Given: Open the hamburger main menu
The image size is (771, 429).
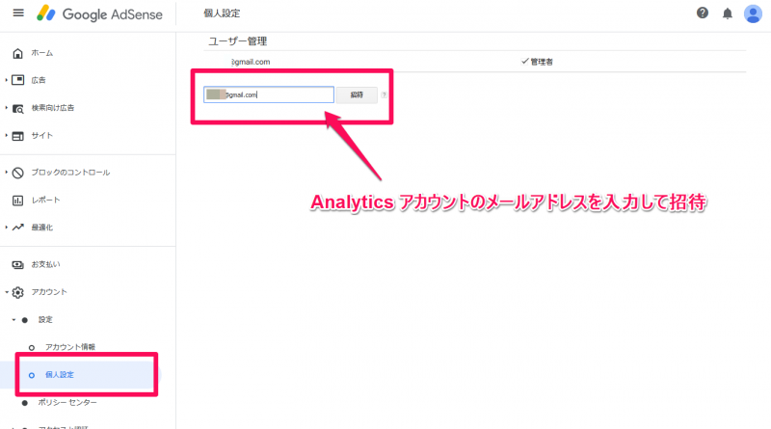Looking at the screenshot, I should click(x=18, y=13).
